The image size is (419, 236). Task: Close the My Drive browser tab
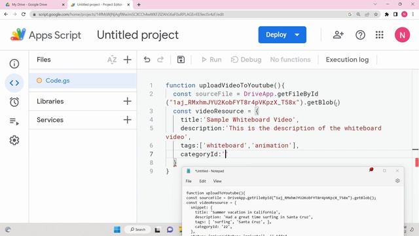pos(64,5)
